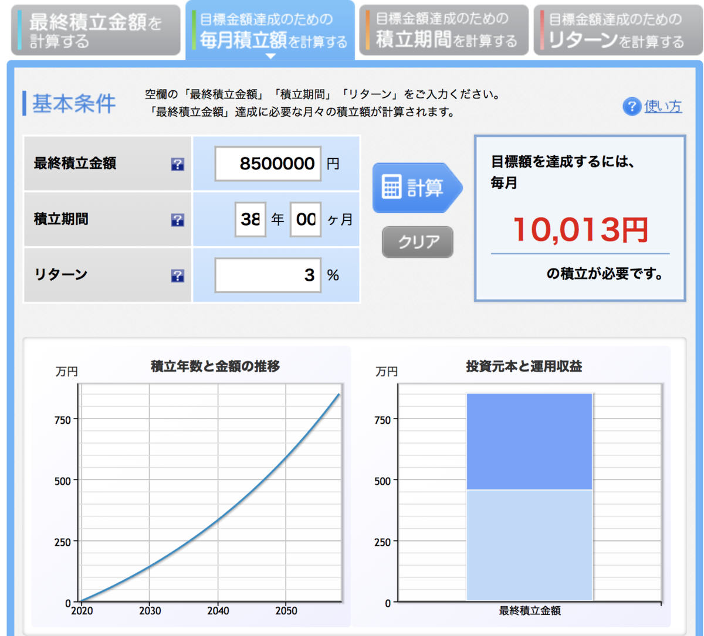The width and height of the screenshot is (704, 636).
Task: Click the 10,013円 result value
Action: point(581,230)
